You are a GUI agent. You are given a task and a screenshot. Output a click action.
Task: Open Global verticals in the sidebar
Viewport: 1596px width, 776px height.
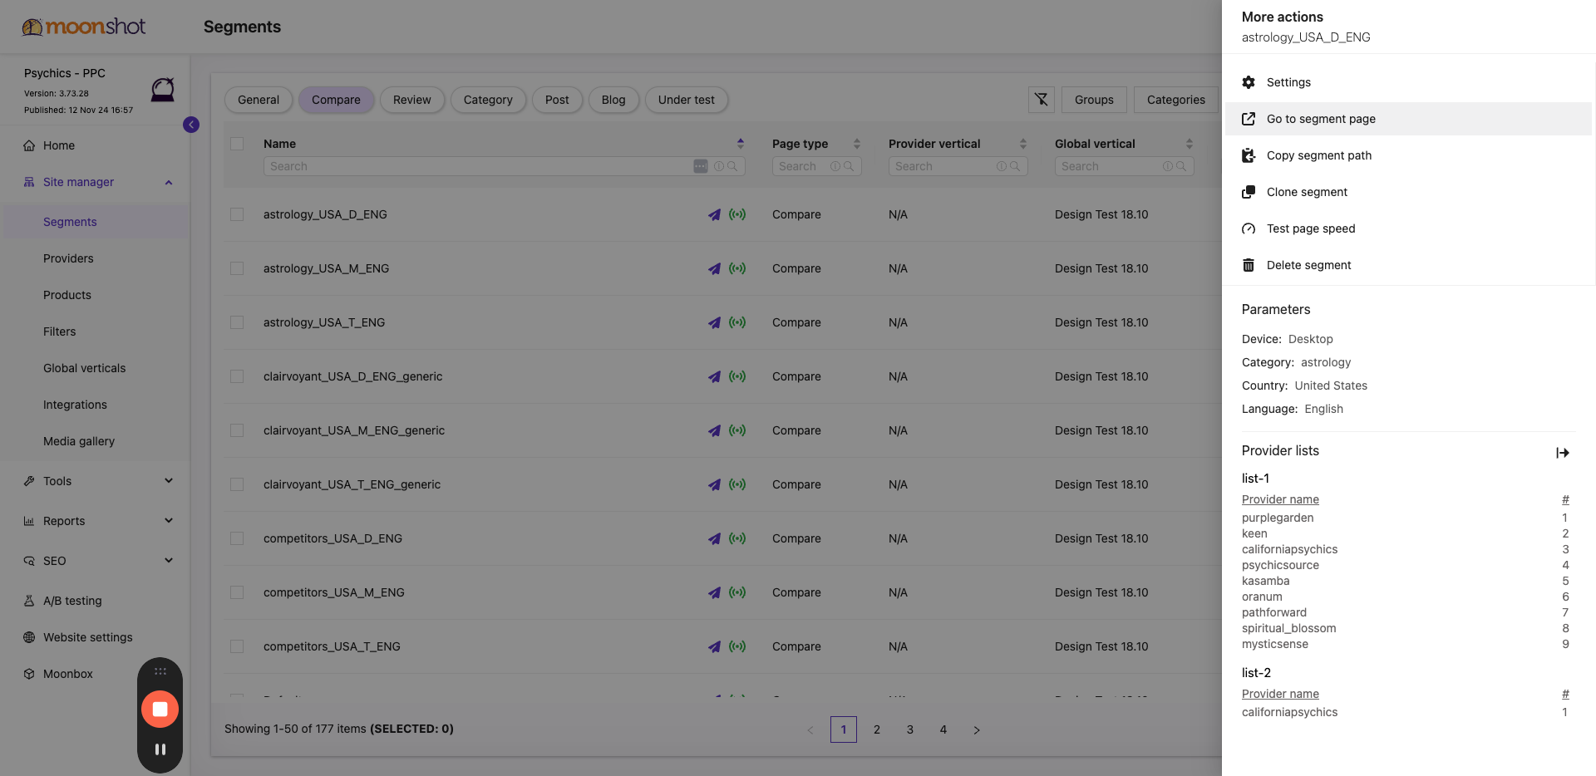tap(84, 368)
